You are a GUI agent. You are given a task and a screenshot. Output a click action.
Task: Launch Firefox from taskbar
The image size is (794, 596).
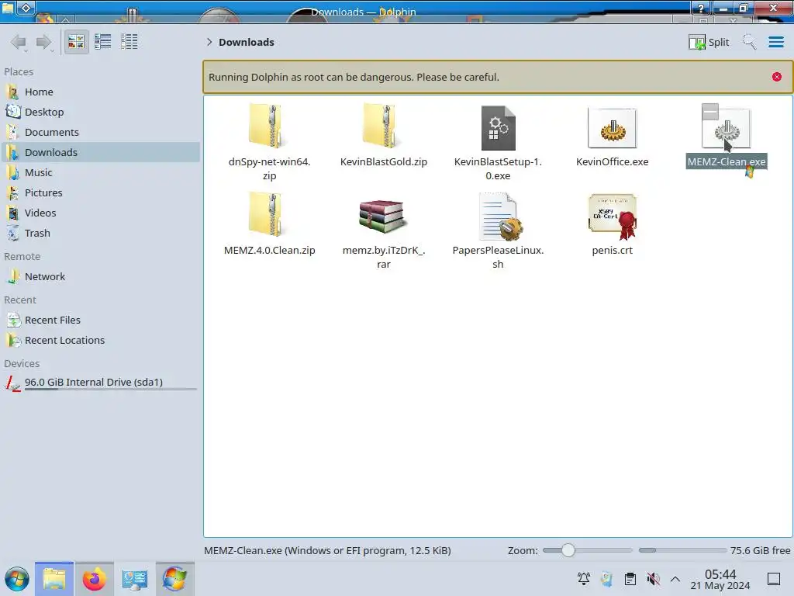coord(94,579)
